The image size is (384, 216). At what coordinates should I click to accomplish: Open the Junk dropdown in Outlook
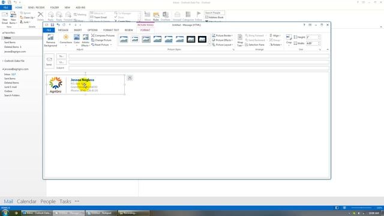point(25,22)
